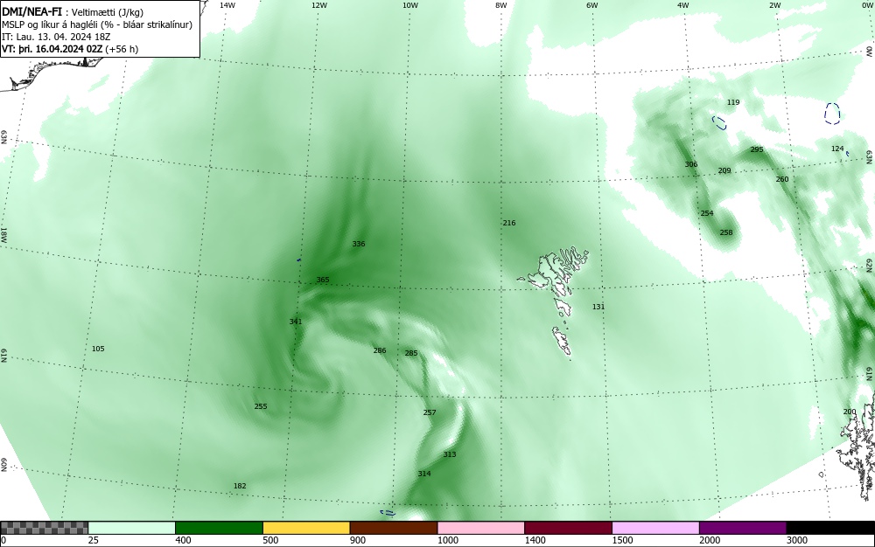Click the 285 value label
Viewport: 875px width, 547px height.
[x=411, y=353]
